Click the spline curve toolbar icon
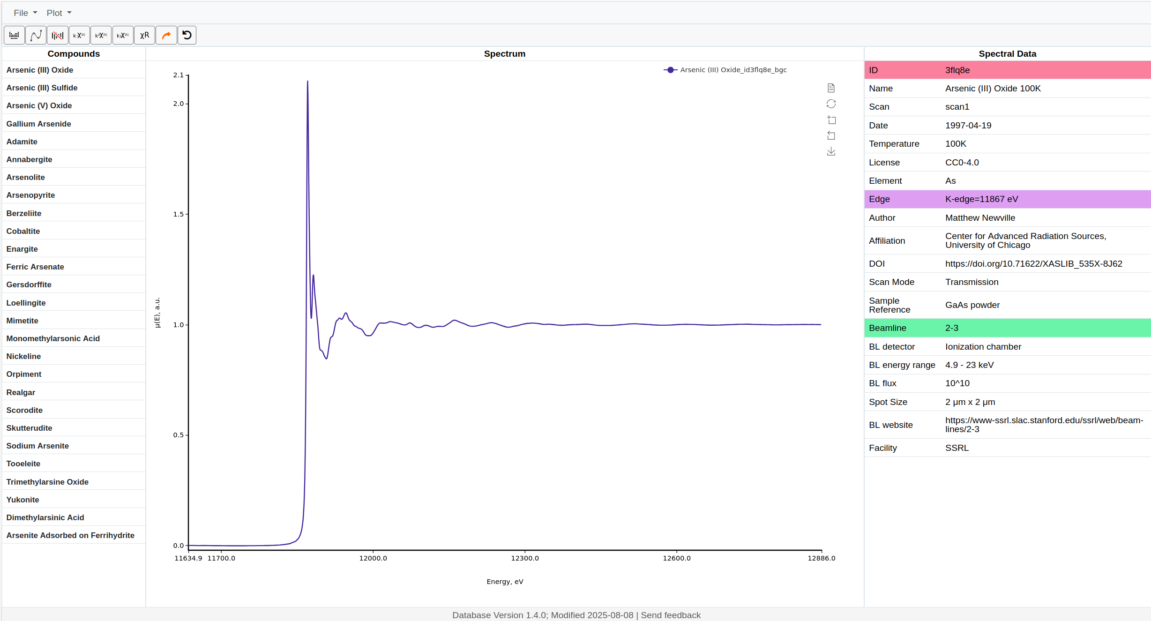The width and height of the screenshot is (1151, 621). 36,35
